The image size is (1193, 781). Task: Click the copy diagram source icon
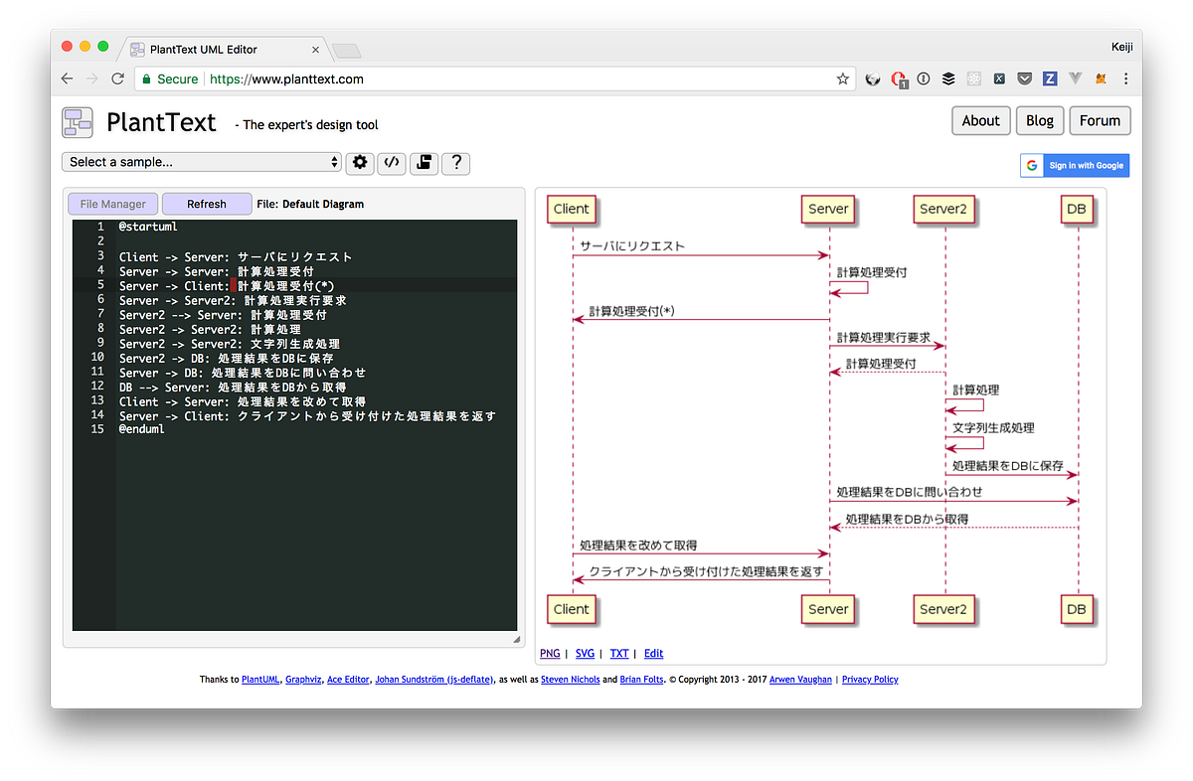[424, 163]
